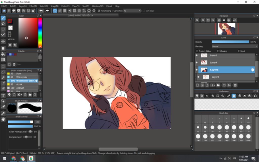Zoom in using the Navigator panel

click(203, 20)
